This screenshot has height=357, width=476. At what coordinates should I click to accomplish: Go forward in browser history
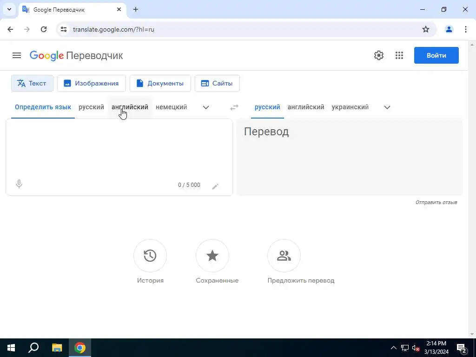(27, 29)
